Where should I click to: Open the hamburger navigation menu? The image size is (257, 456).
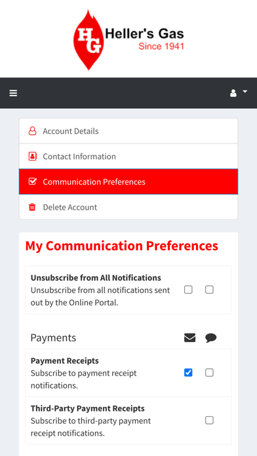point(13,93)
